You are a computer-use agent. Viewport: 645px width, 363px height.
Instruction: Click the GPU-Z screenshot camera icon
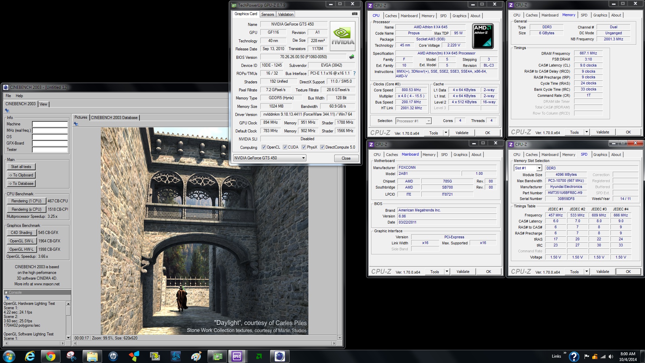354,14
